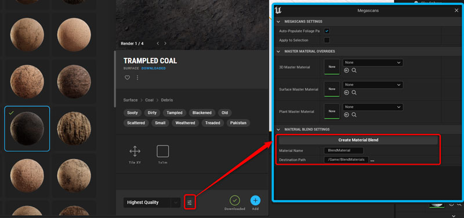Collapse the Material Blend Settings section
Screen dimensions: 464x218
(x=278, y=129)
